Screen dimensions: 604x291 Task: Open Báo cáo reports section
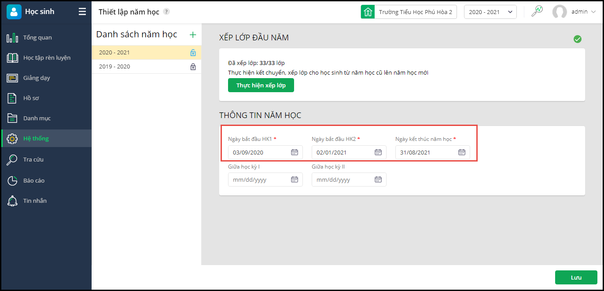coord(46,180)
